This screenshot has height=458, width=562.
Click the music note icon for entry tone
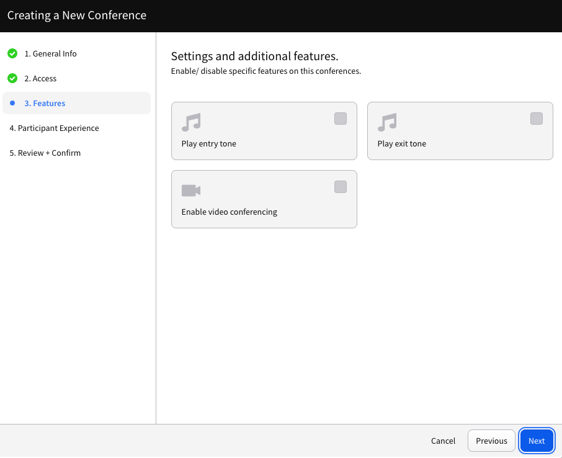[191, 122]
